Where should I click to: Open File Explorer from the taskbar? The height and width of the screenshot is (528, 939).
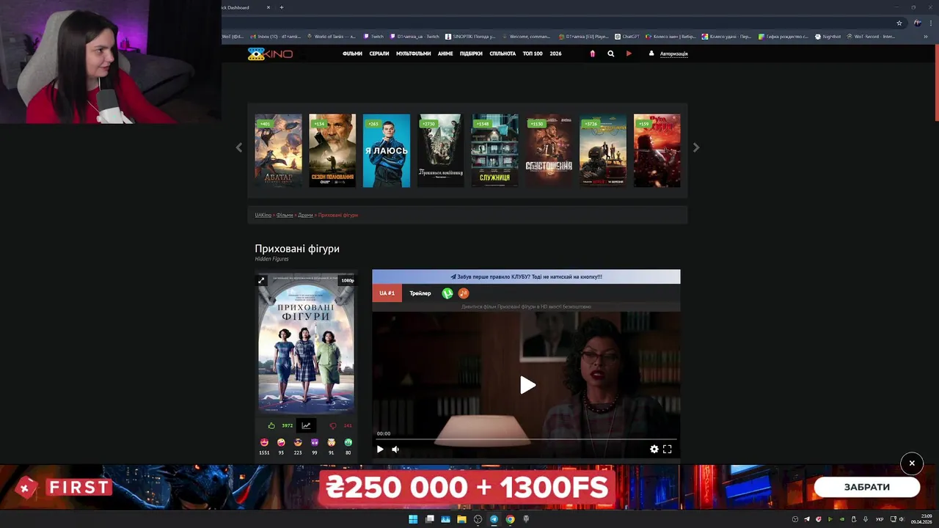pos(461,519)
